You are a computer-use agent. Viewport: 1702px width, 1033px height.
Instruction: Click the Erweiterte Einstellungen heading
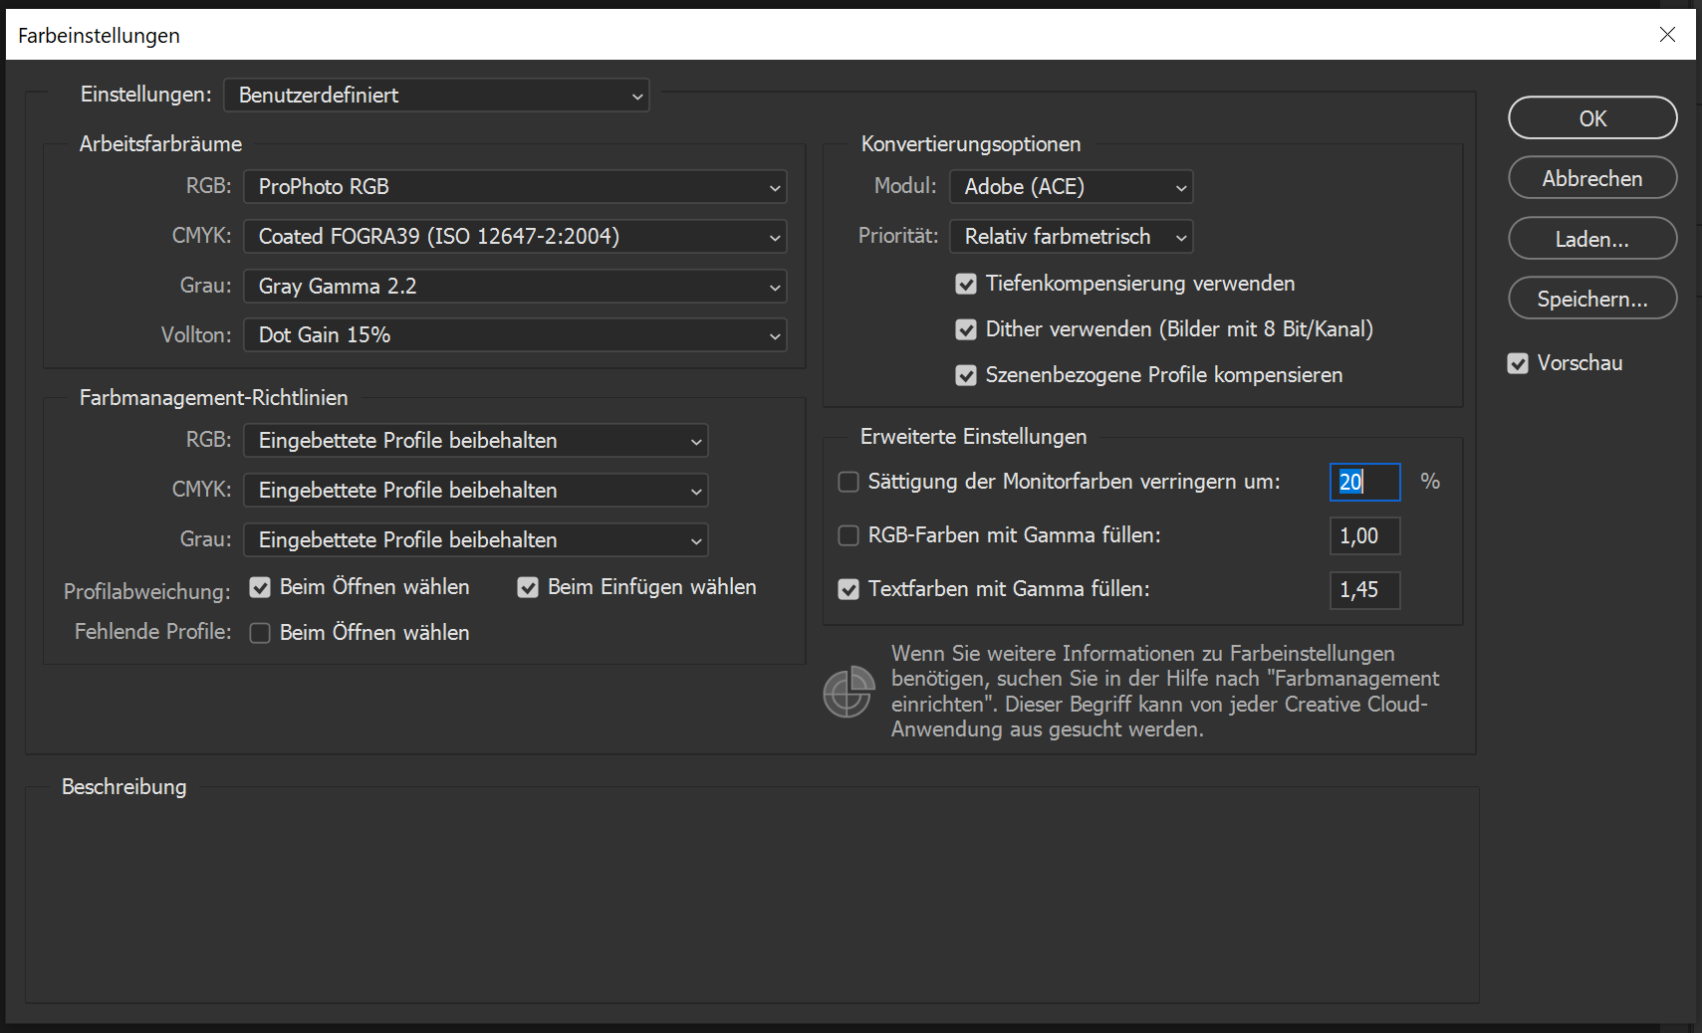973,437
